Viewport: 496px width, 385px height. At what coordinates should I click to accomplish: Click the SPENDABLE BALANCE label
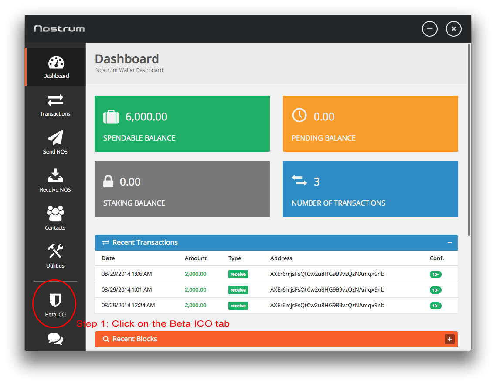tap(139, 138)
